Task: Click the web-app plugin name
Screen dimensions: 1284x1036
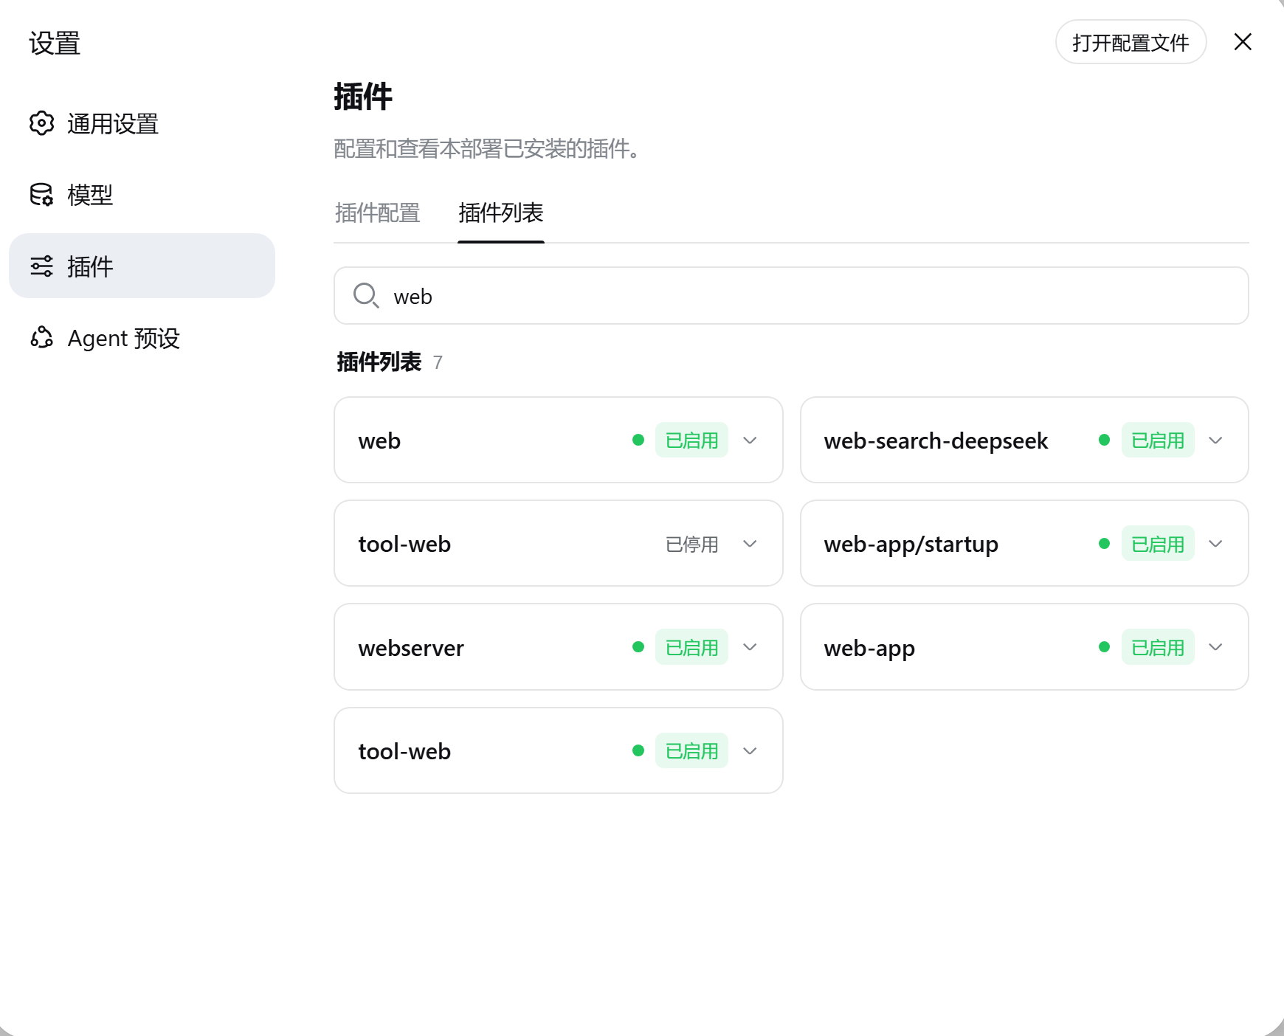Action: pyautogui.click(x=869, y=649)
